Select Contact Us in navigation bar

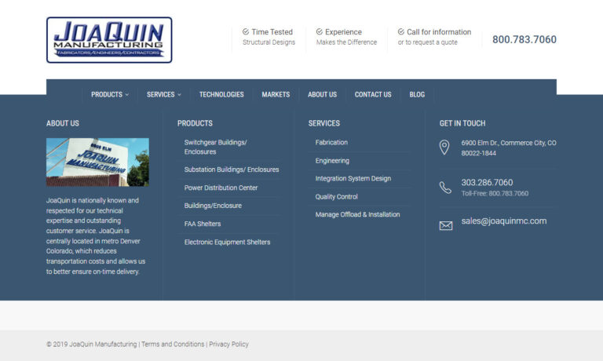point(373,94)
